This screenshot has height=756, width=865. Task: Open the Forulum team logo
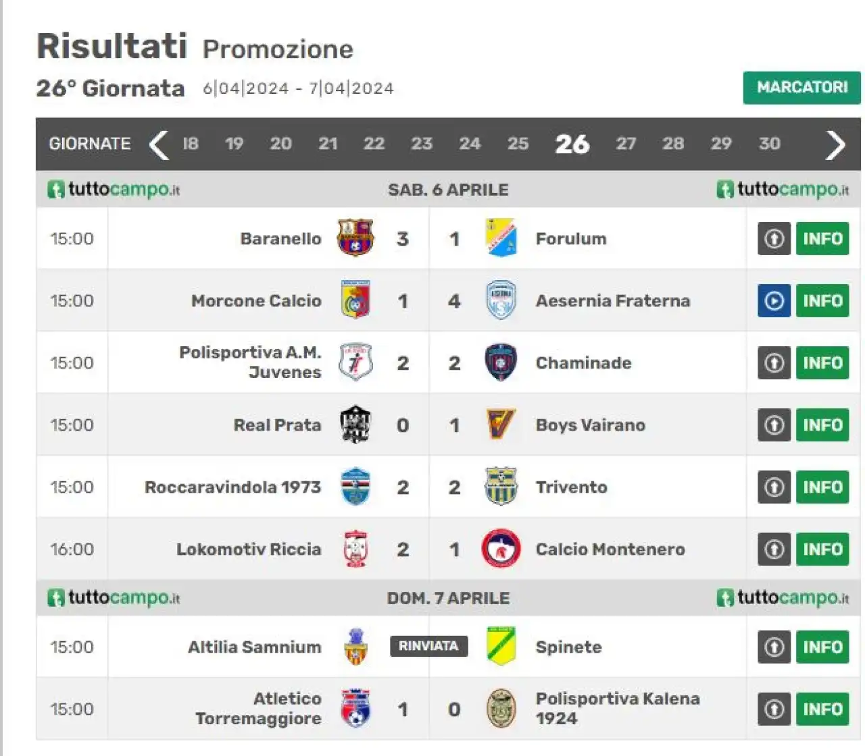501,238
